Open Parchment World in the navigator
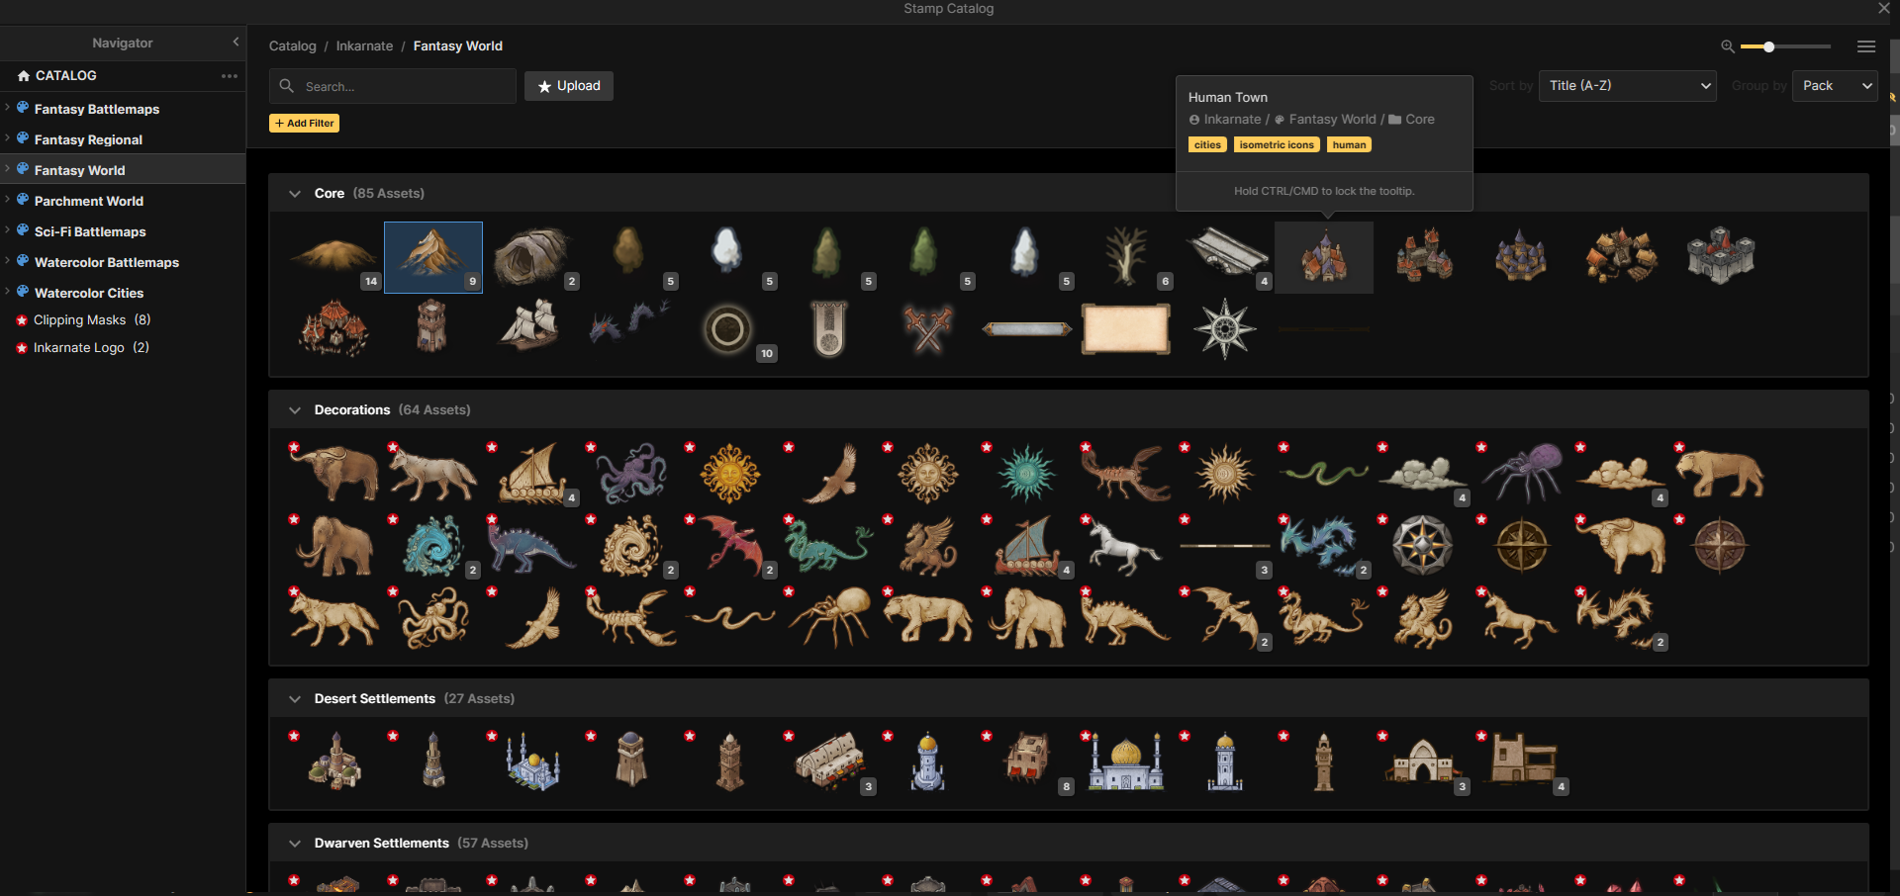Screen dimensions: 1900x896 [88, 201]
